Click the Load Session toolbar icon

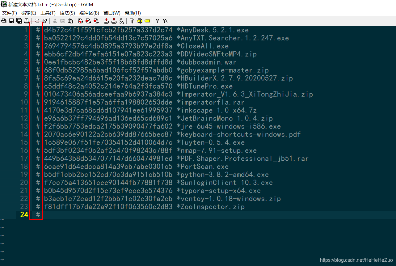[x=106, y=21]
